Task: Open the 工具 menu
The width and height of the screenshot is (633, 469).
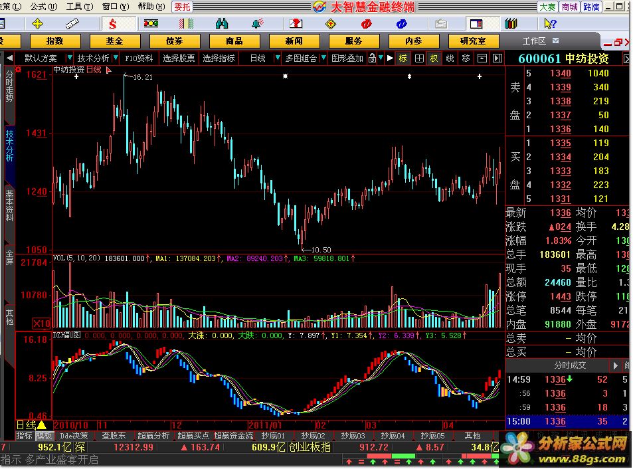Action: (80, 7)
